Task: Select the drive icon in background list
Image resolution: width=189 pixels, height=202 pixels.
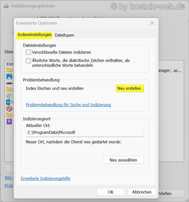Action: coord(9,83)
